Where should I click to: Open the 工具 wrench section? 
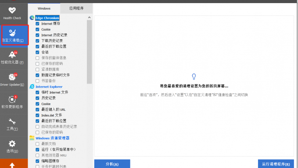[12, 125]
